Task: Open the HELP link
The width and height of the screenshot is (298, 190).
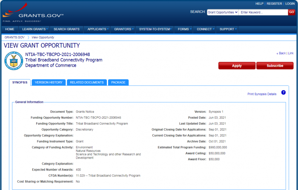Action: pos(259,3)
